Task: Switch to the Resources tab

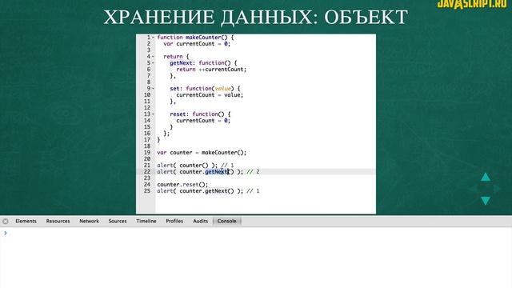Action: [x=58, y=221]
